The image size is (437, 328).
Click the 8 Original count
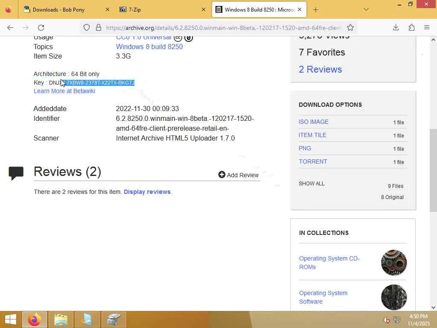tap(392, 197)
